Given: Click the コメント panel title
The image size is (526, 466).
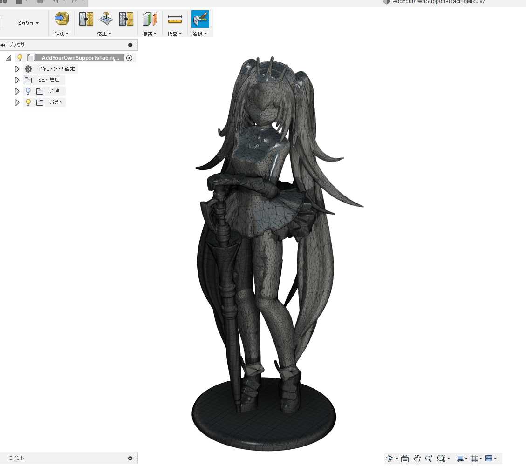Looking at the screenshot, I should (x=16, y=458).
